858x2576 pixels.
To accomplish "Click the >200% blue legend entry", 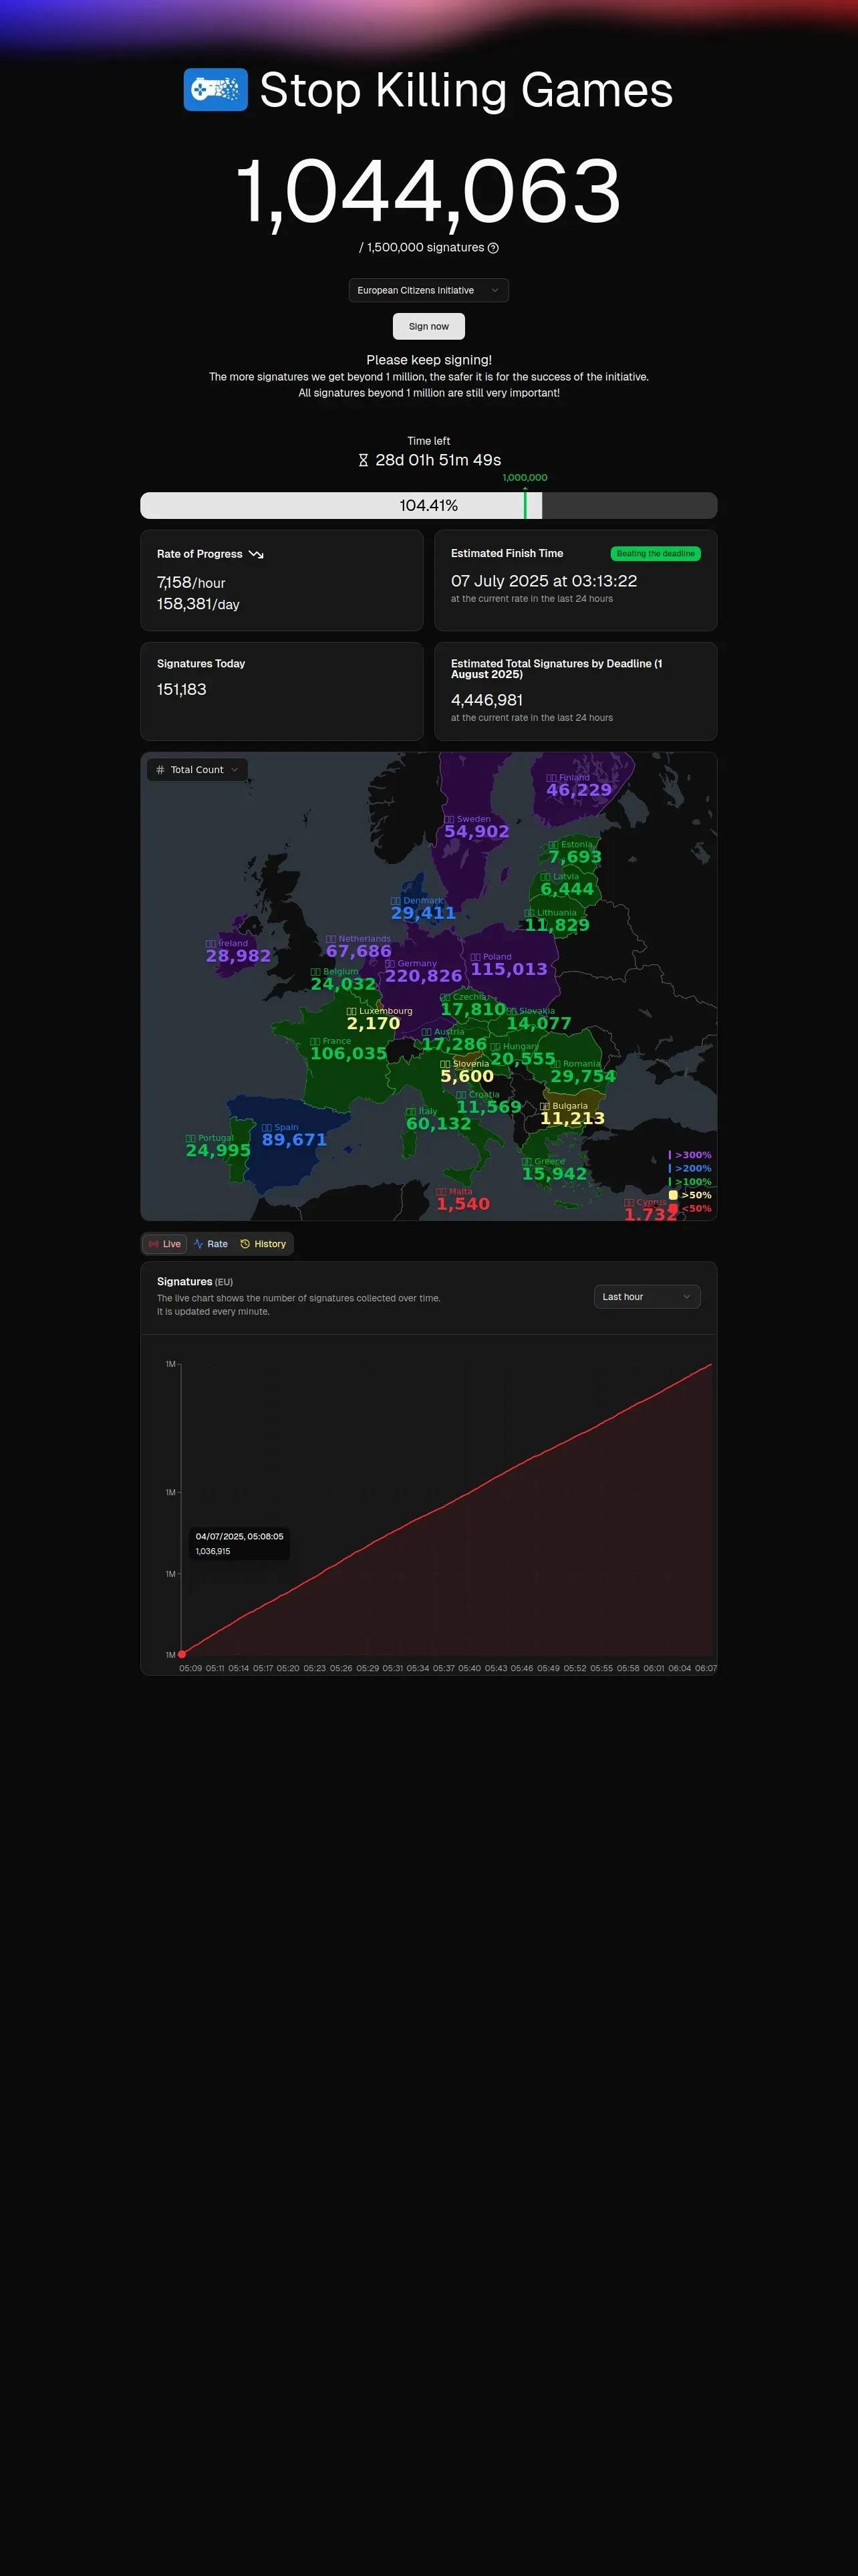I will click(x=690, y=1168).
